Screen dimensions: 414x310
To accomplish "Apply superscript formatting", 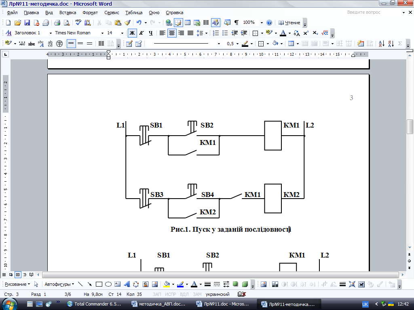I will 306,33.
